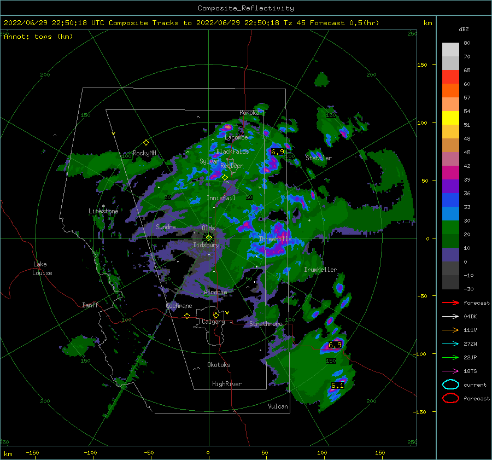The width and height of the screenshot is (492, 460).
Task: Click the RockyMH label
Action: pos(144,153)
